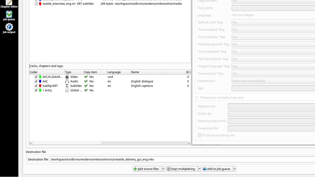Select the English dialogue track name
This screenshot has width=315, height=177.
[142, 81]
